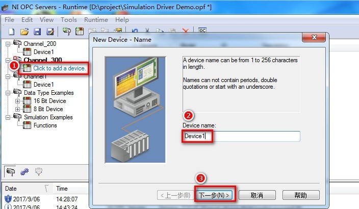359x209 pixels.
Task: Click the 16 Bit Device icon
Action: tap(27, 101)
